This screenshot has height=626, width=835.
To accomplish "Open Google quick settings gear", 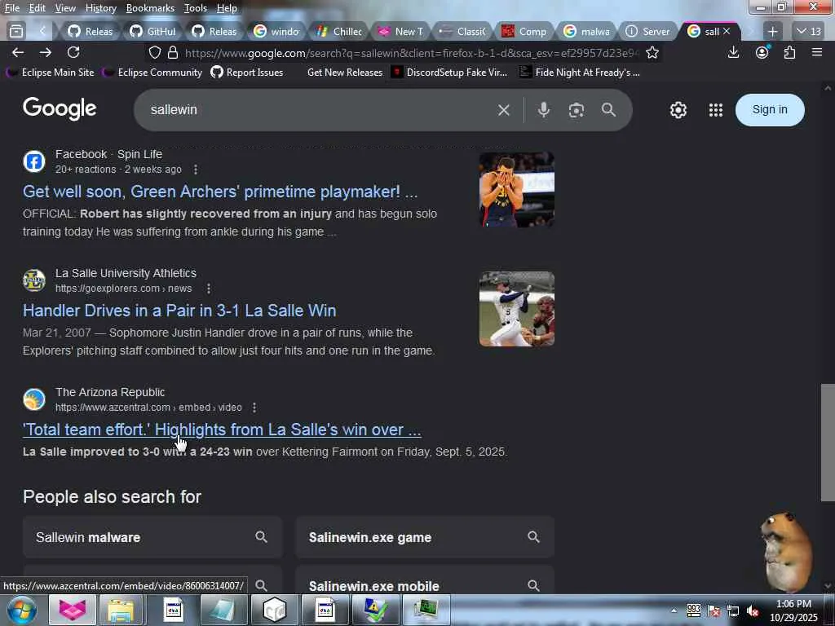I will [x=678, y=110].
